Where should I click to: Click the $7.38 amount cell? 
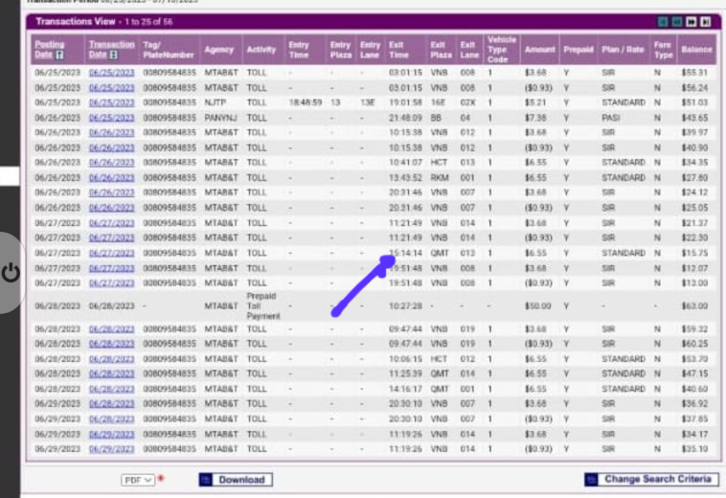(x=535, y=118)
